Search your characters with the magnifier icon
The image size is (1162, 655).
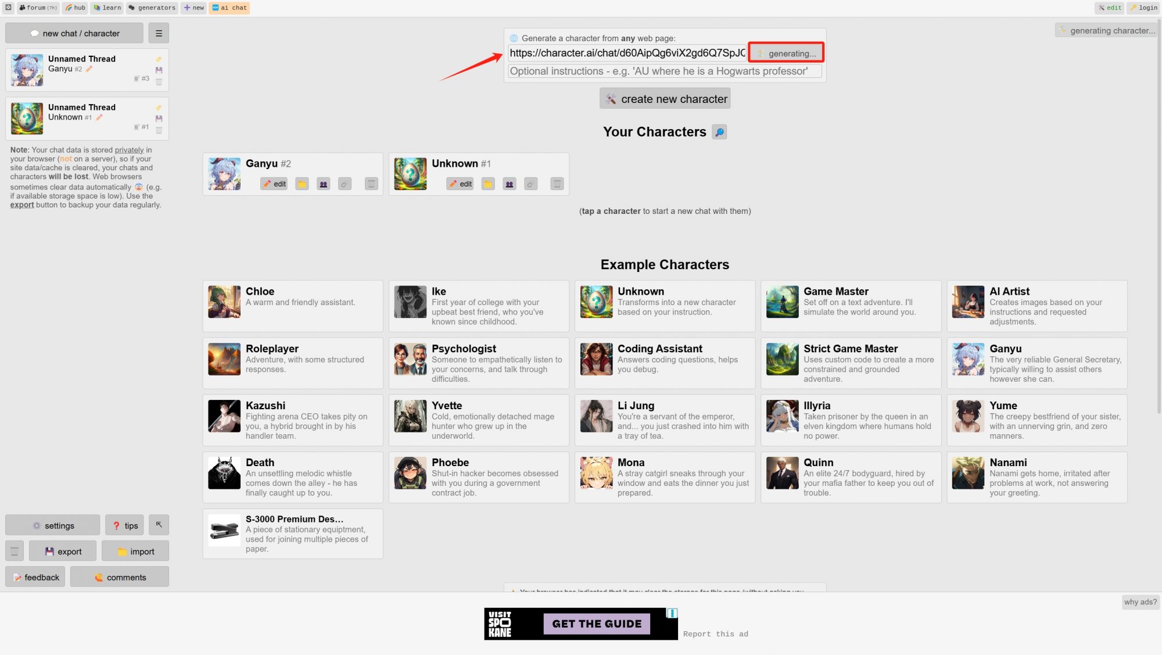pyautogui.click(x=719, y=132)
